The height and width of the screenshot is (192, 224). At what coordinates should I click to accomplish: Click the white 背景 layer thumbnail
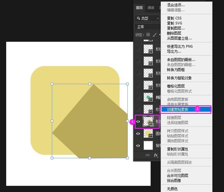[x=148, y=146]
